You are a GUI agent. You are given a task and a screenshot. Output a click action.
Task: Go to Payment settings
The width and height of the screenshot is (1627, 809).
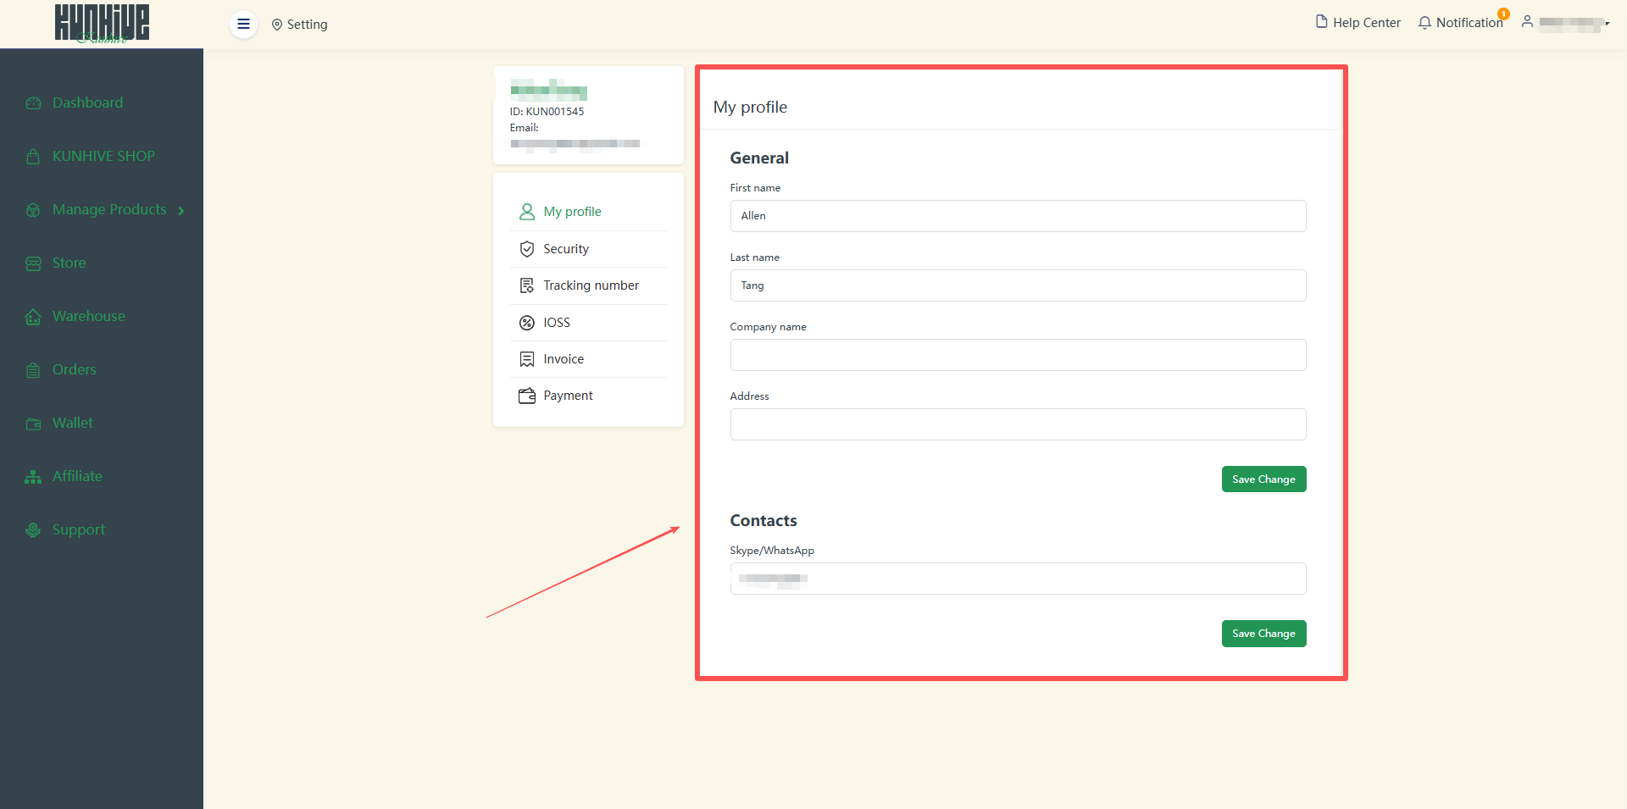click(x=567, y=396)
